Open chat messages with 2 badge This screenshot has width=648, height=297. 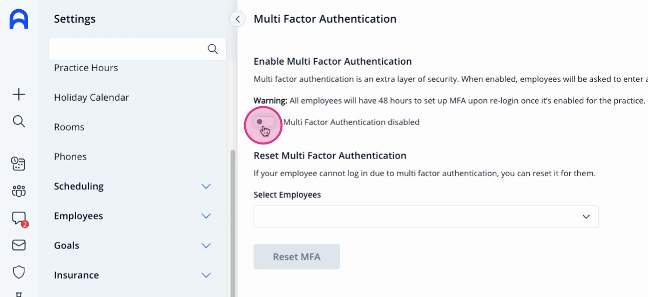tap(19, 218)
